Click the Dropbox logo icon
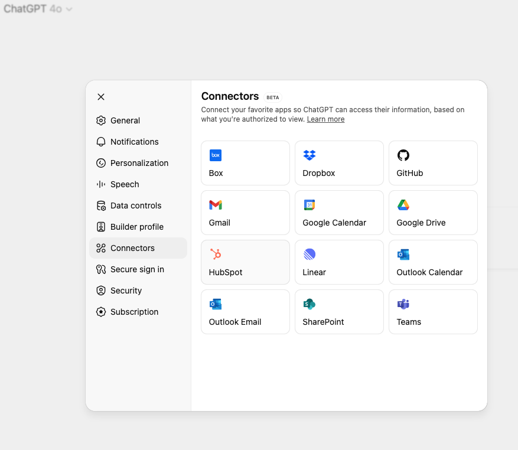 (310, 155)
